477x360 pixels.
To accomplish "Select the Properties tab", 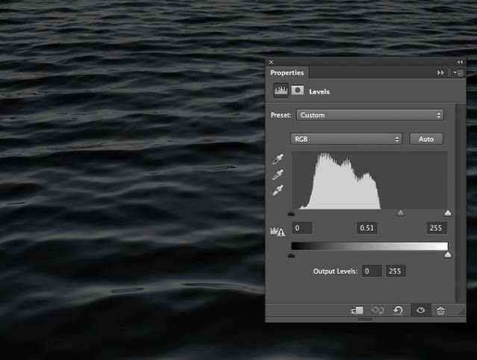I will [287, 72].
